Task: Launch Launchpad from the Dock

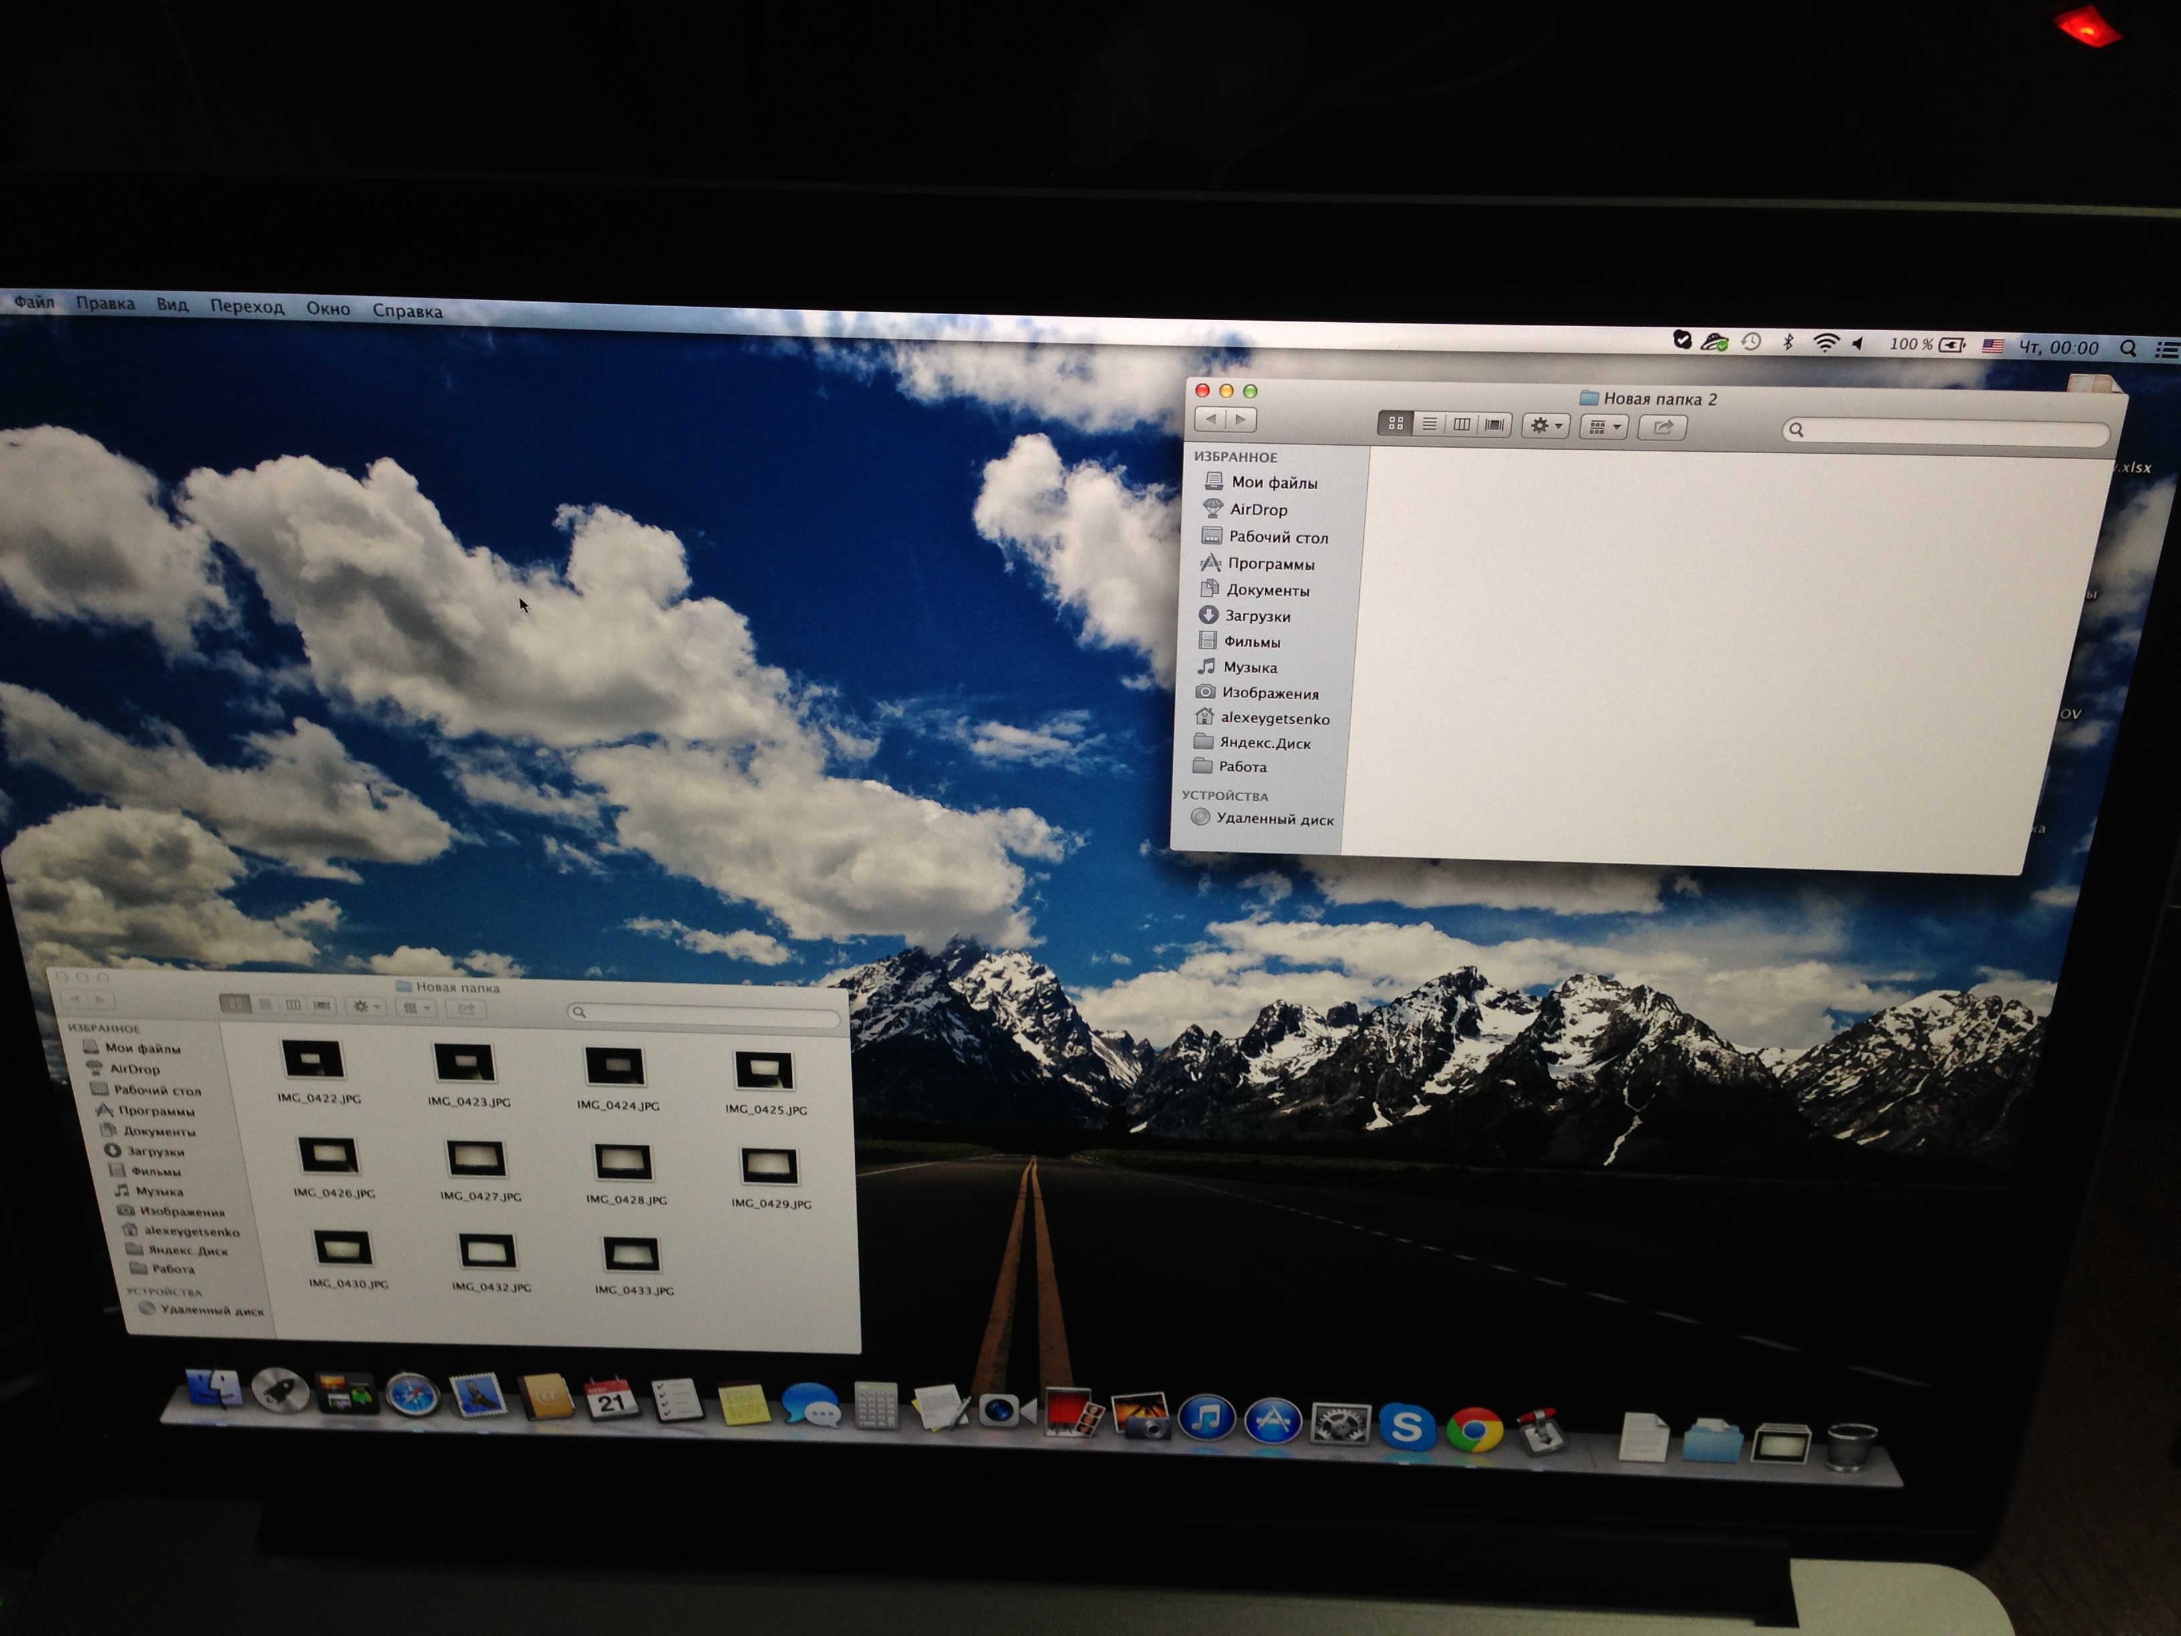Action: click(x=280, y=1391)
